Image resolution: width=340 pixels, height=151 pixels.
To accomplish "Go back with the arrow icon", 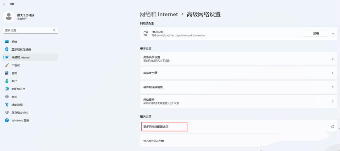I will 4,4.
